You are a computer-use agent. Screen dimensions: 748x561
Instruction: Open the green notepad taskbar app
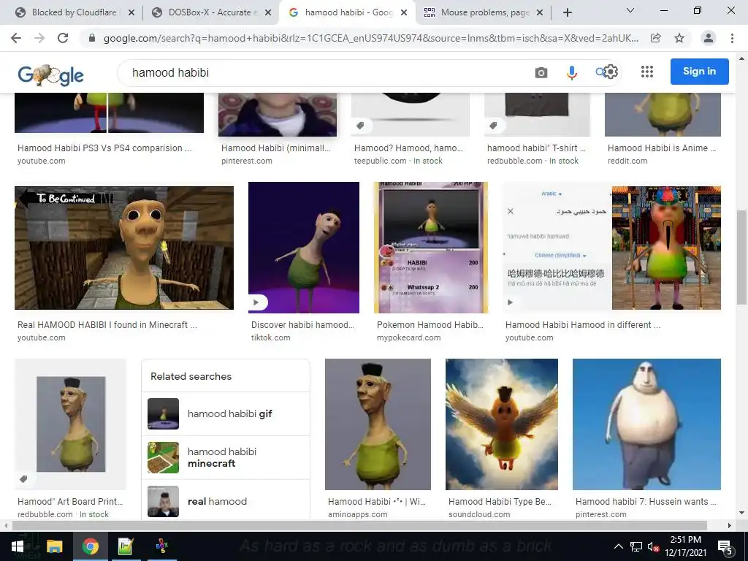(x=126, y=546)
